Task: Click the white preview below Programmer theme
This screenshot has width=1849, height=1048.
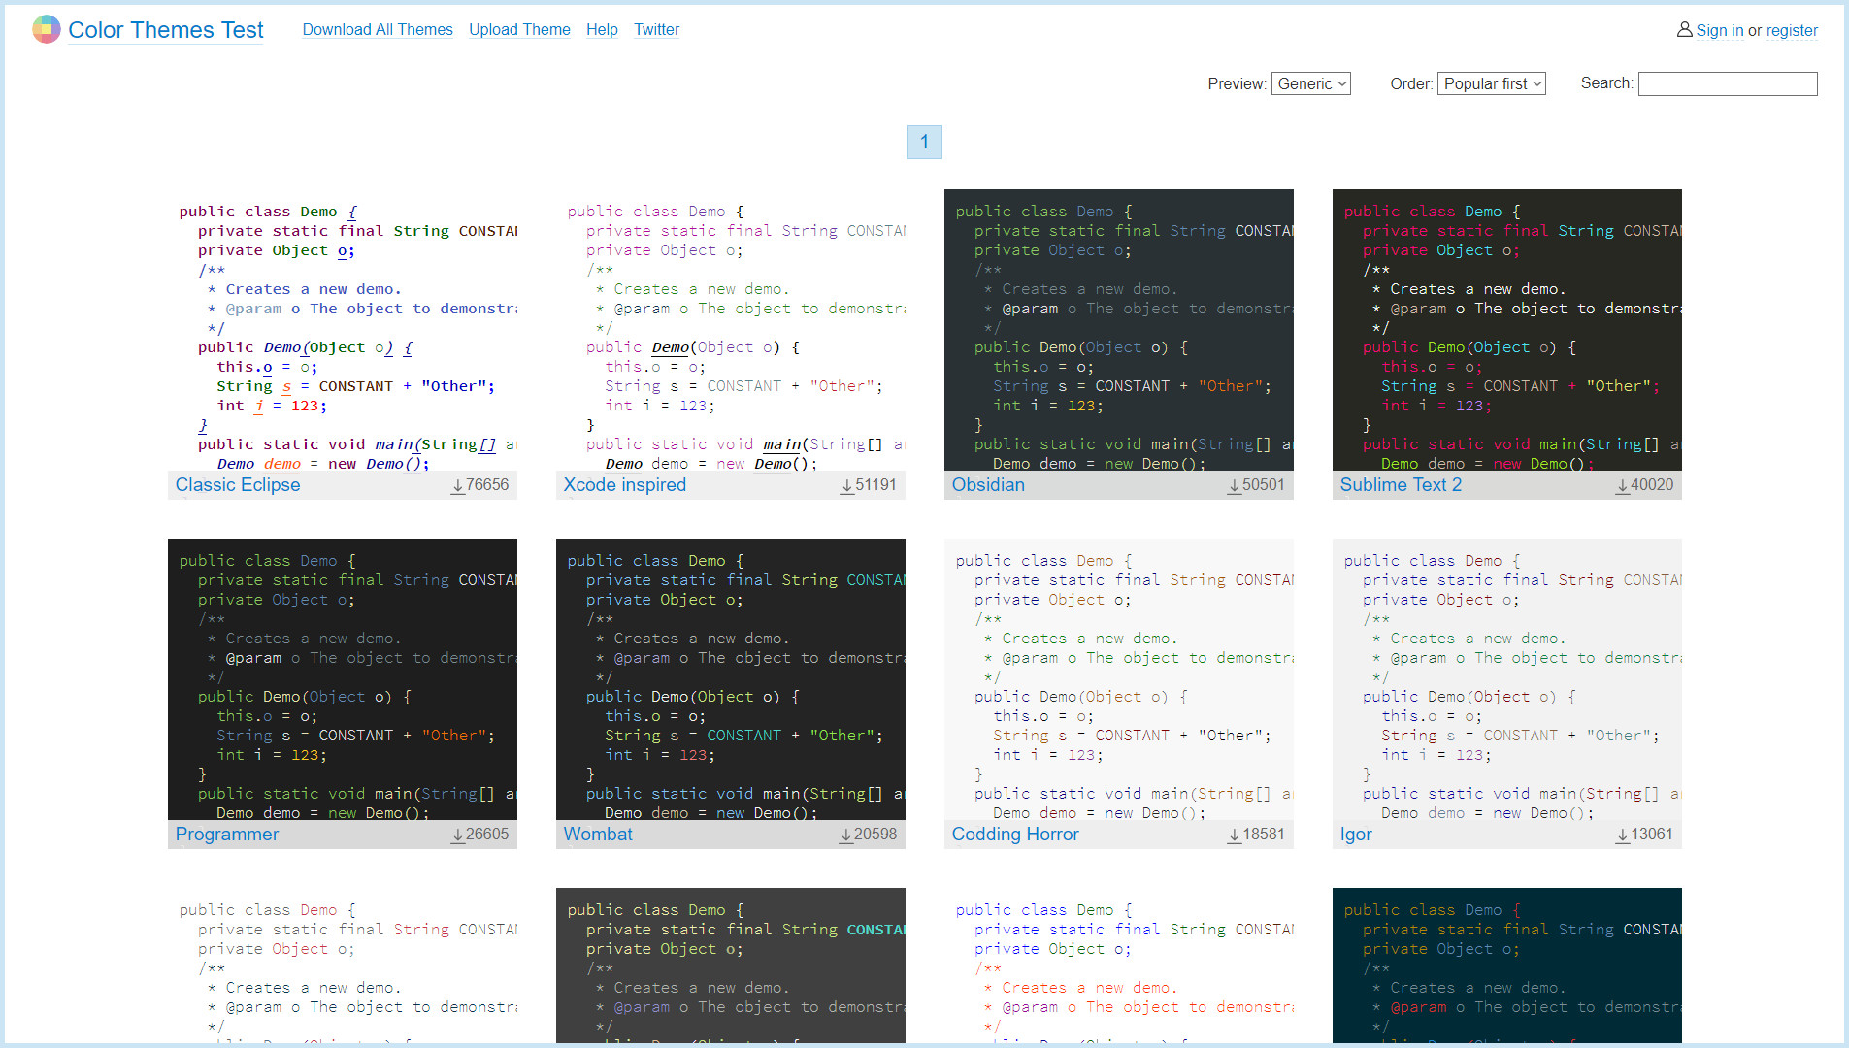Action: pos(343,966)
